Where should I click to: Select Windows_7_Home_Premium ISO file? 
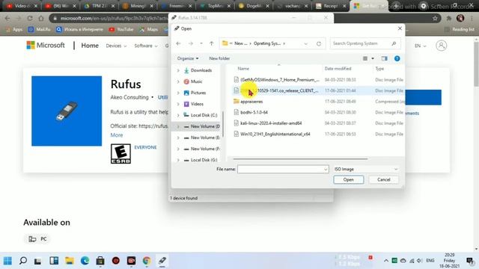pos(279,80)
